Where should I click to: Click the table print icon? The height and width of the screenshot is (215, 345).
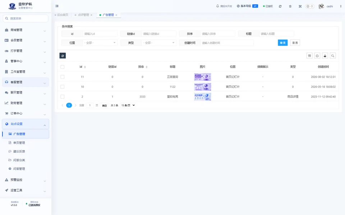tap(317, 56)
